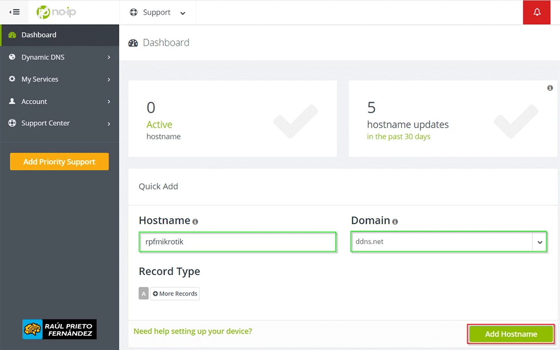
Task: Click info icon on hostname updates card
Action: pyautogui.click(x=550, y=88)
